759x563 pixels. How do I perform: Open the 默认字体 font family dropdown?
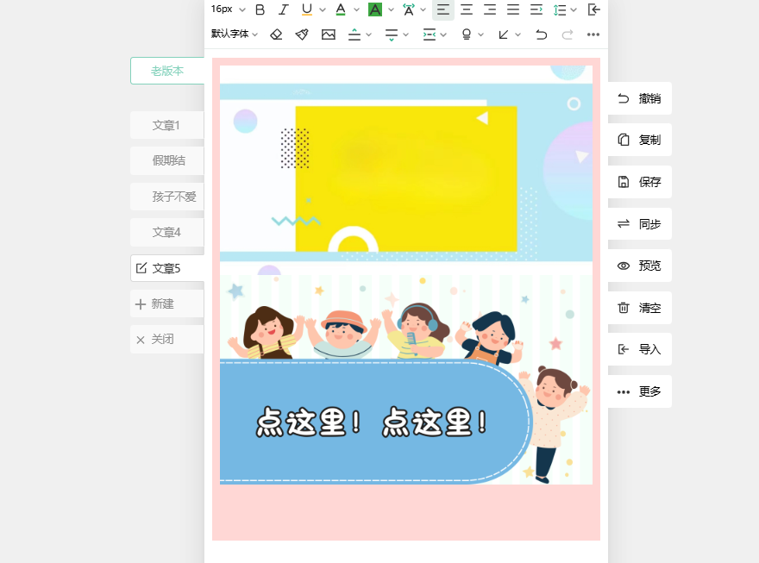click(235, 34)
